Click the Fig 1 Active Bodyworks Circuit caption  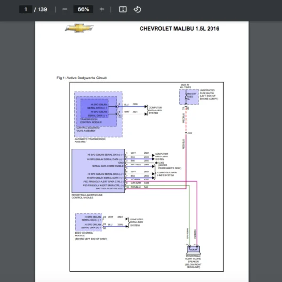coord(81,78)
